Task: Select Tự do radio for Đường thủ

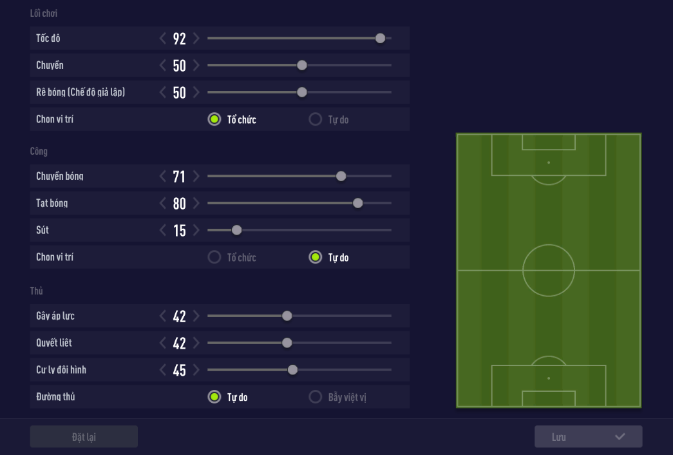Action: click(214, 397)
